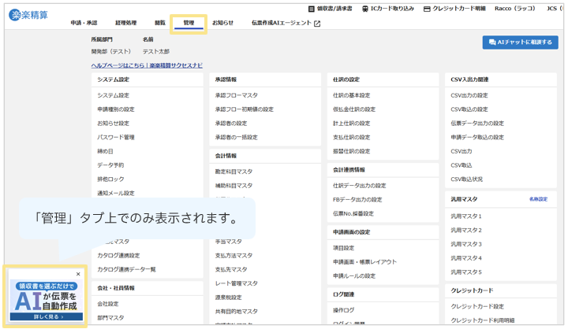
Task: Open 汎用マスタ１
Action: [x=466, y=216]
